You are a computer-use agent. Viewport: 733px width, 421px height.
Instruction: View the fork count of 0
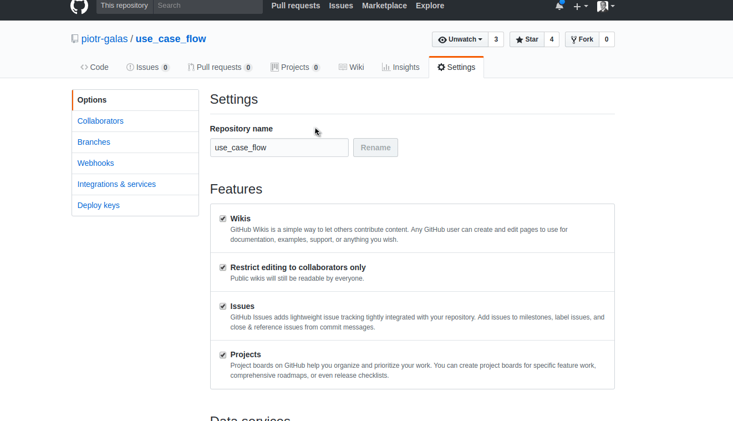click(607, 39)
